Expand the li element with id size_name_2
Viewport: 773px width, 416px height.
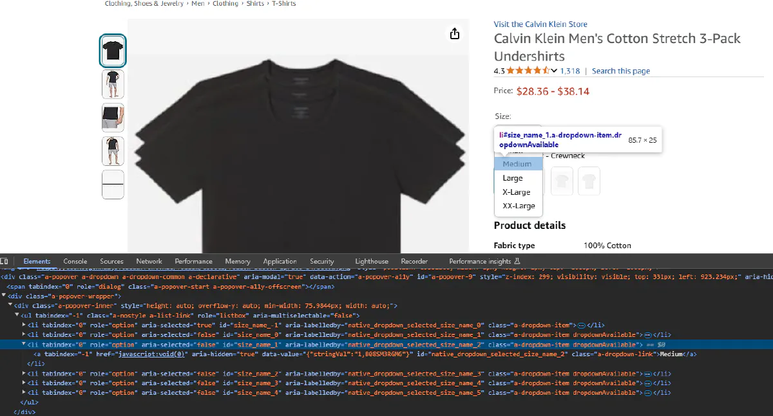click(24, 374)
